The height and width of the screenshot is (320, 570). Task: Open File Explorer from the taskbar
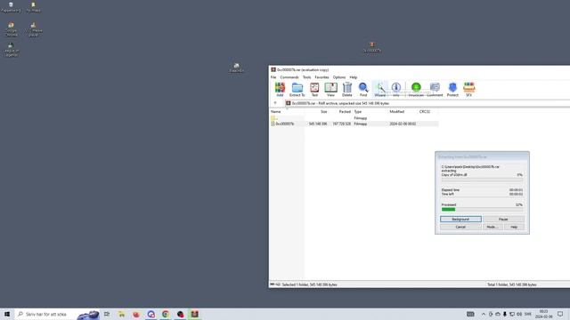point(121,314)
